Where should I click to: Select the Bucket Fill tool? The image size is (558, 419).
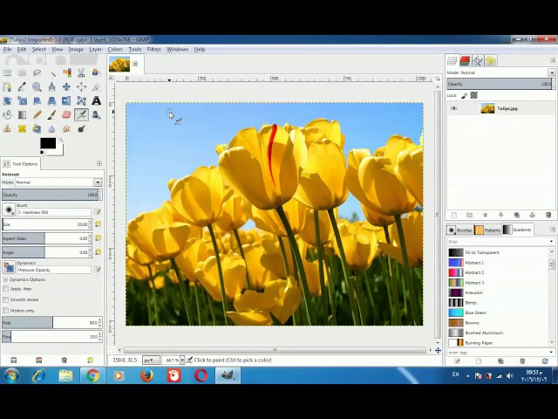[7, 114]
